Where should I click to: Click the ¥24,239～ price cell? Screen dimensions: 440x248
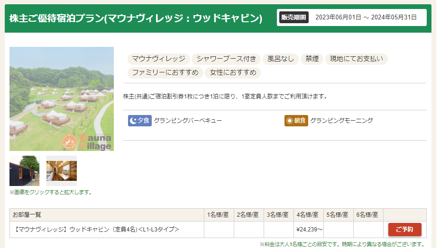tap(309, 230)
